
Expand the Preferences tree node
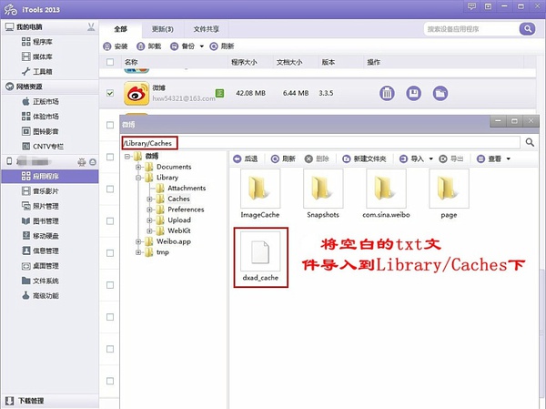tap(149, 210)
